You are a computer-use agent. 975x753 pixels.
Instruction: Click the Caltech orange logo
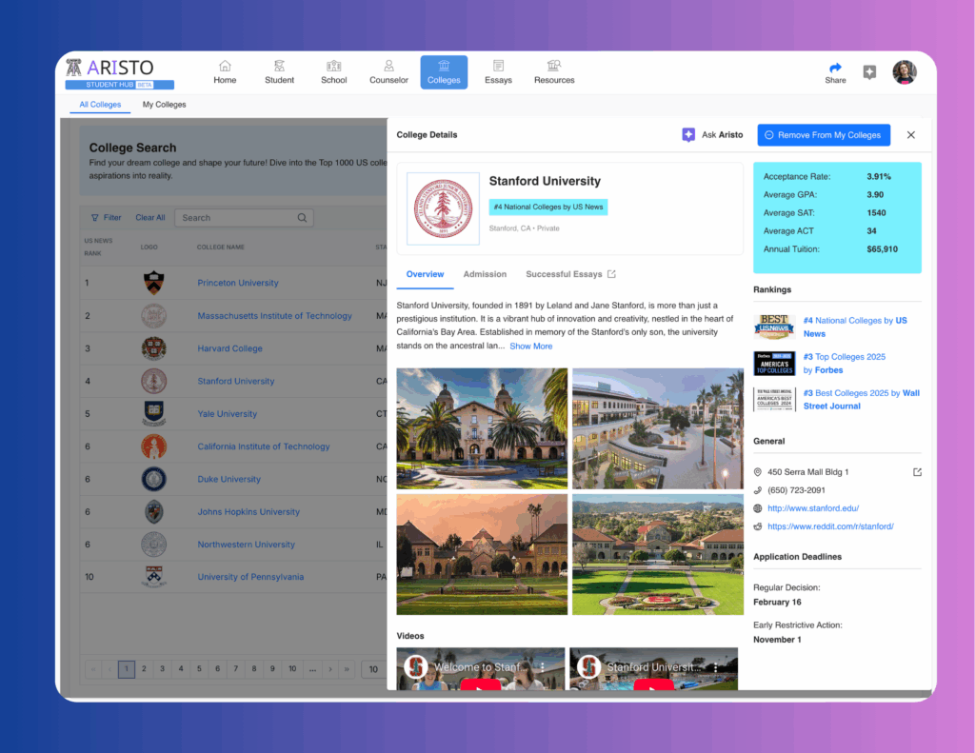[x=153, y=446]
